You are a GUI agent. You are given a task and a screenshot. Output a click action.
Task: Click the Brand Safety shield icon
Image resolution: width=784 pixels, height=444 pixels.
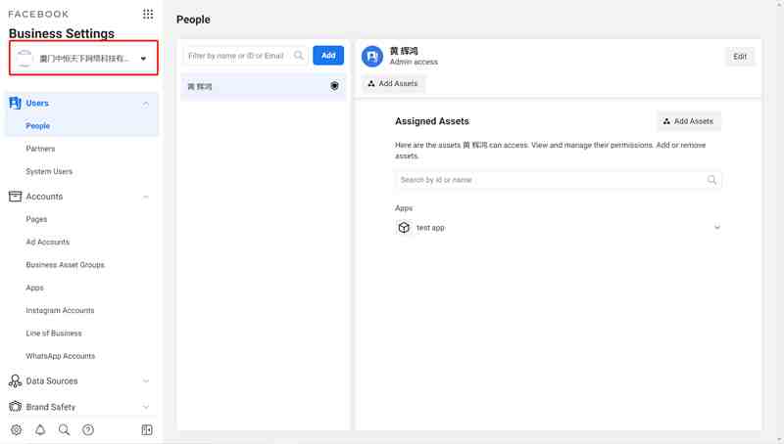click(16, 407)
